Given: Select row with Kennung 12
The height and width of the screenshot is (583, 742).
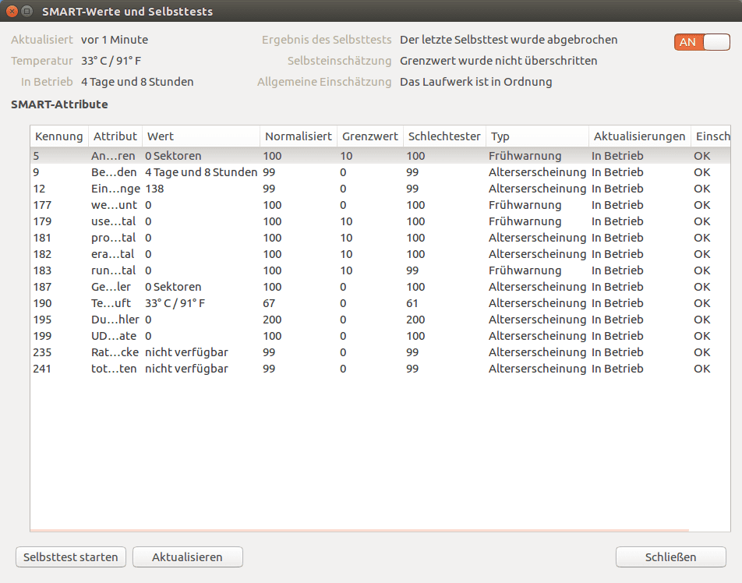Looking at the screenshot, I should 380,189.
